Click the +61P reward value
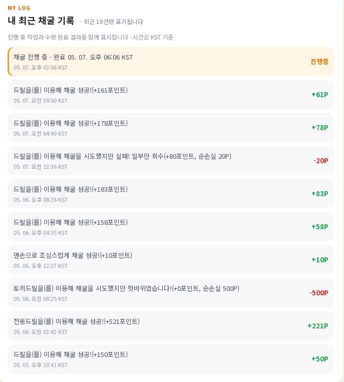 tap(319, 95)
